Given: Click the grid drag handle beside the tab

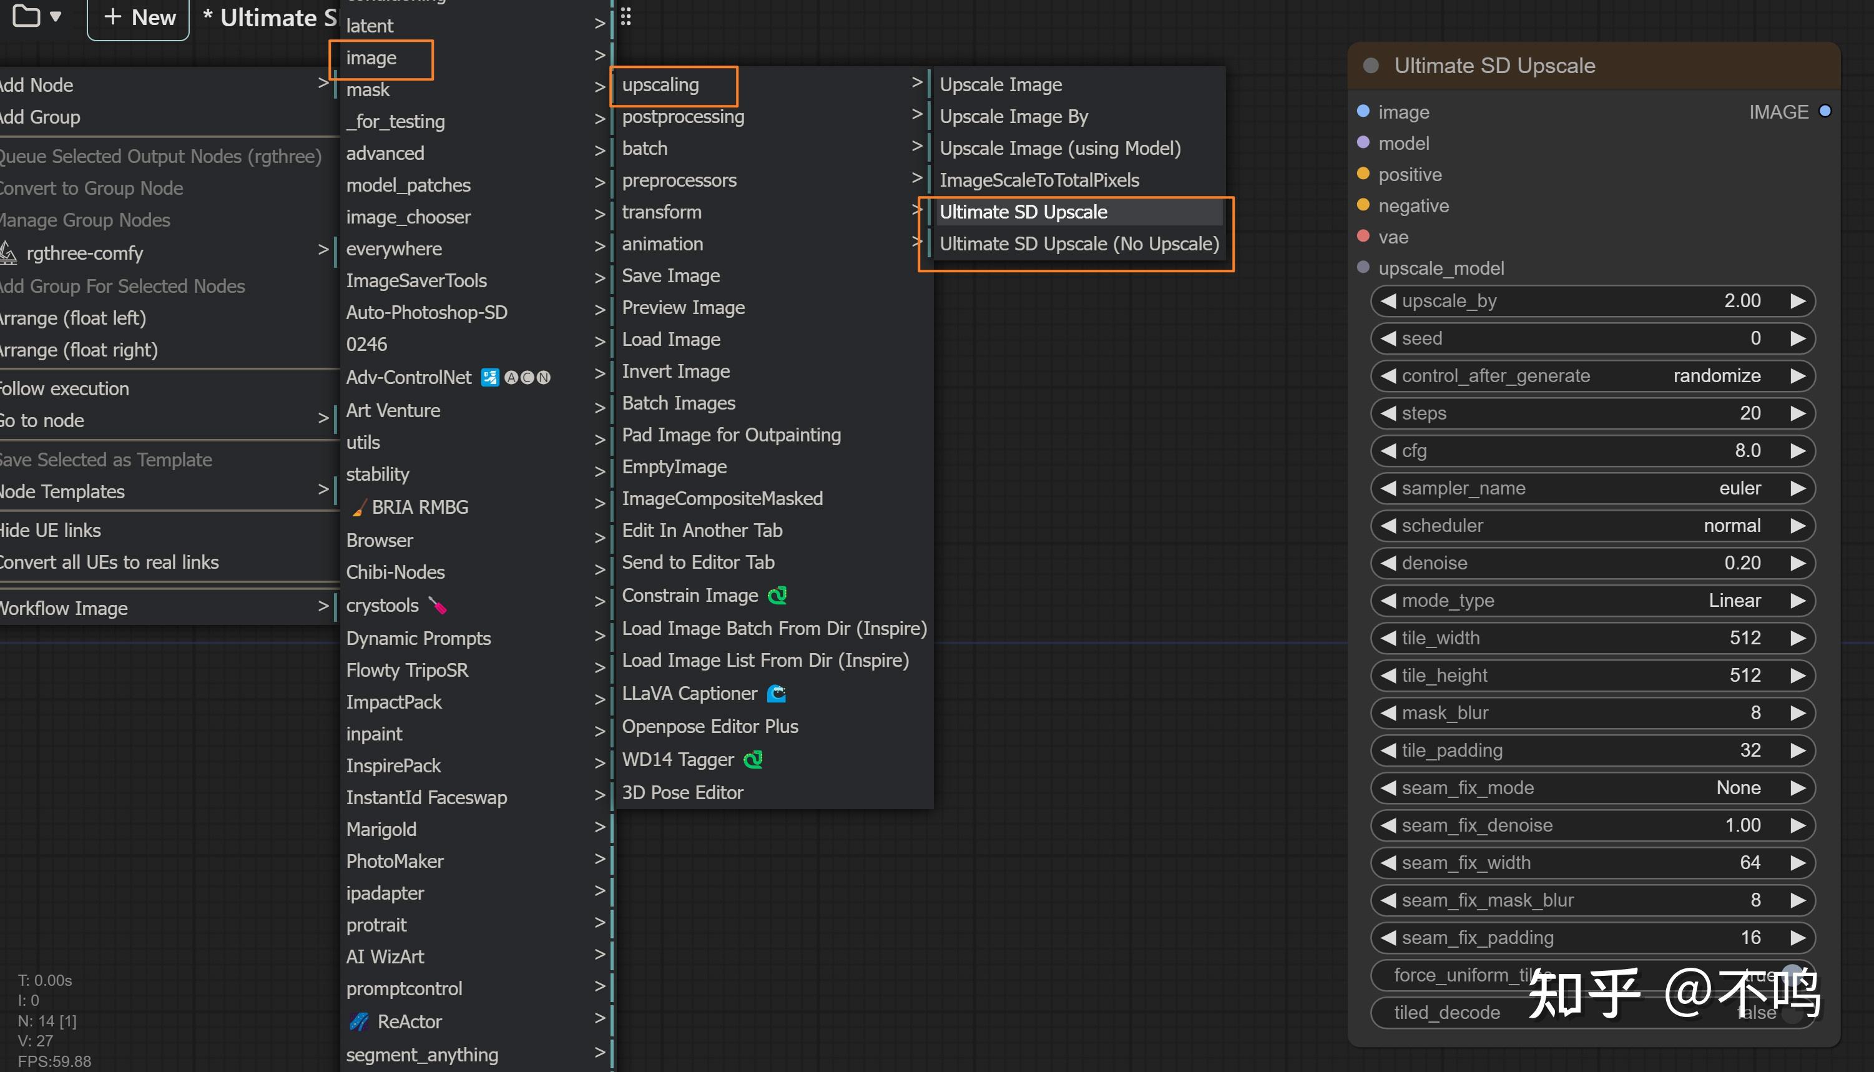Looking at the screenshot, I should (x=625, y=16).
